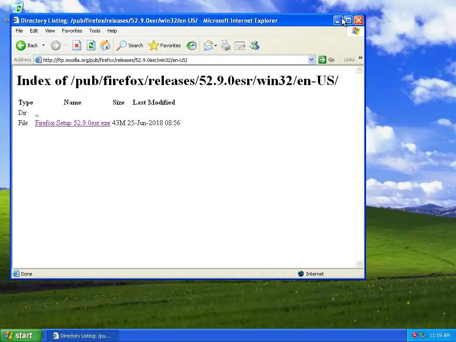This screenshot has width=456, height=342.
Task: Open the Tools menu
Action: click(95, 31)
